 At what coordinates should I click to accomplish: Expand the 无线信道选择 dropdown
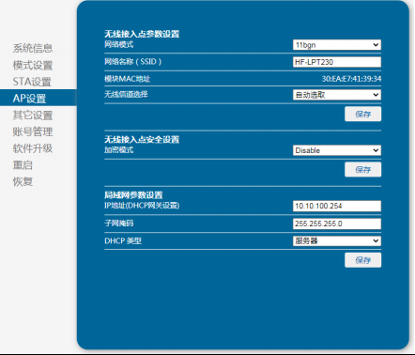(337, 95)
